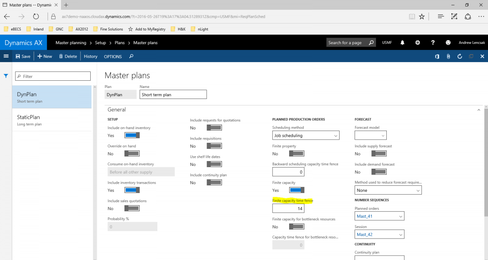The image size is (488, 260).
Task: Go to Master planning breadcrumb
Action: [71, 43]
